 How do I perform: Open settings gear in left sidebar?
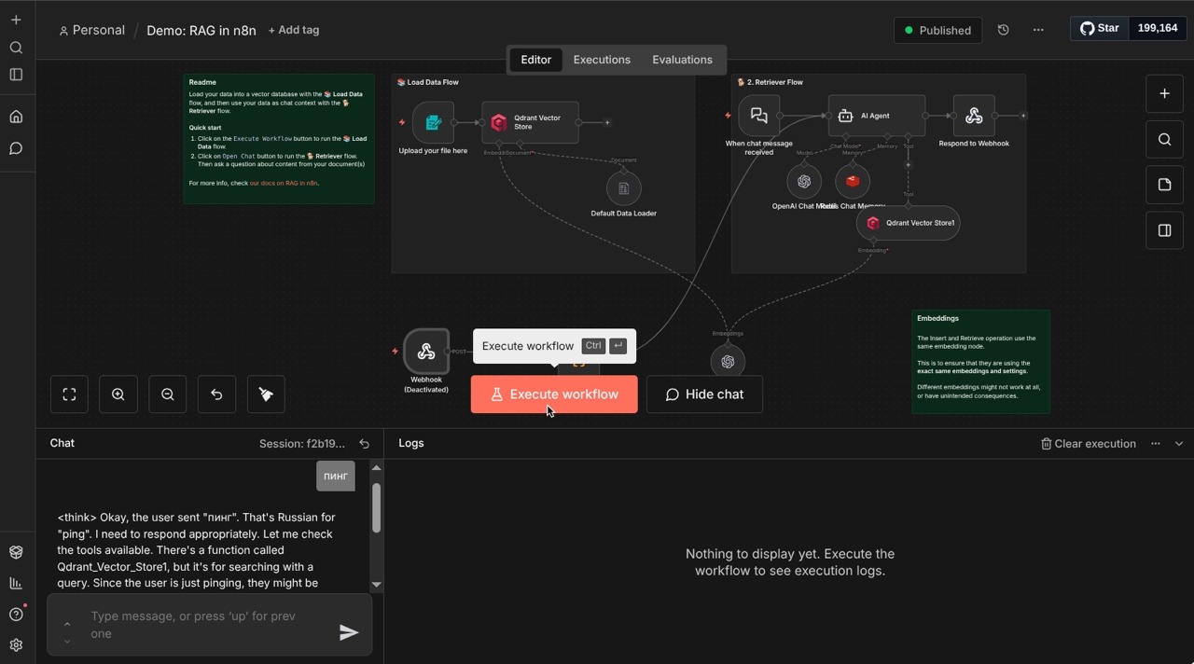coord(16,645)
